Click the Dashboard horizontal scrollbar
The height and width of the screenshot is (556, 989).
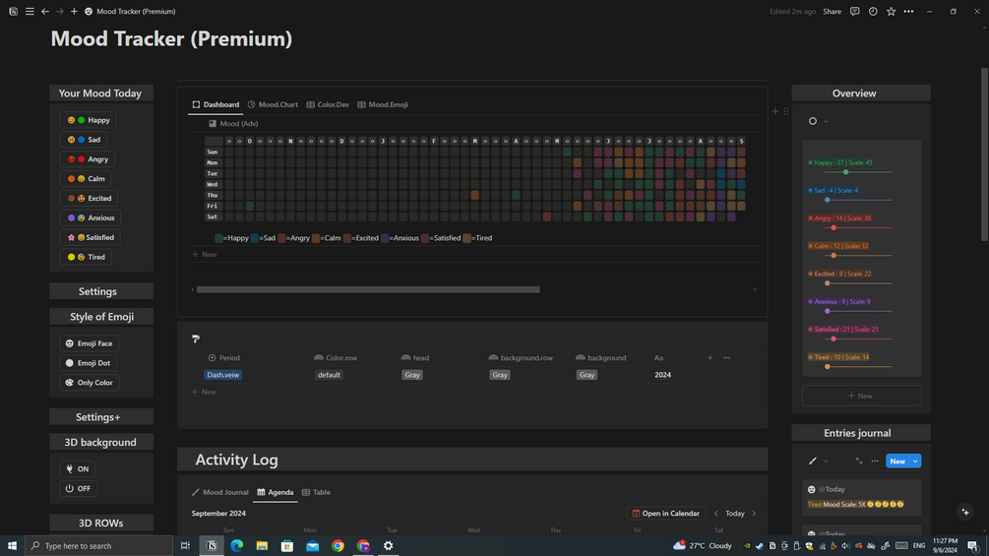[368, 290]
